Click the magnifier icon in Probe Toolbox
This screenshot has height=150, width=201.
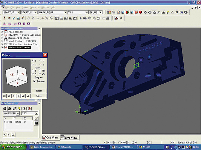tap(14, 108)
